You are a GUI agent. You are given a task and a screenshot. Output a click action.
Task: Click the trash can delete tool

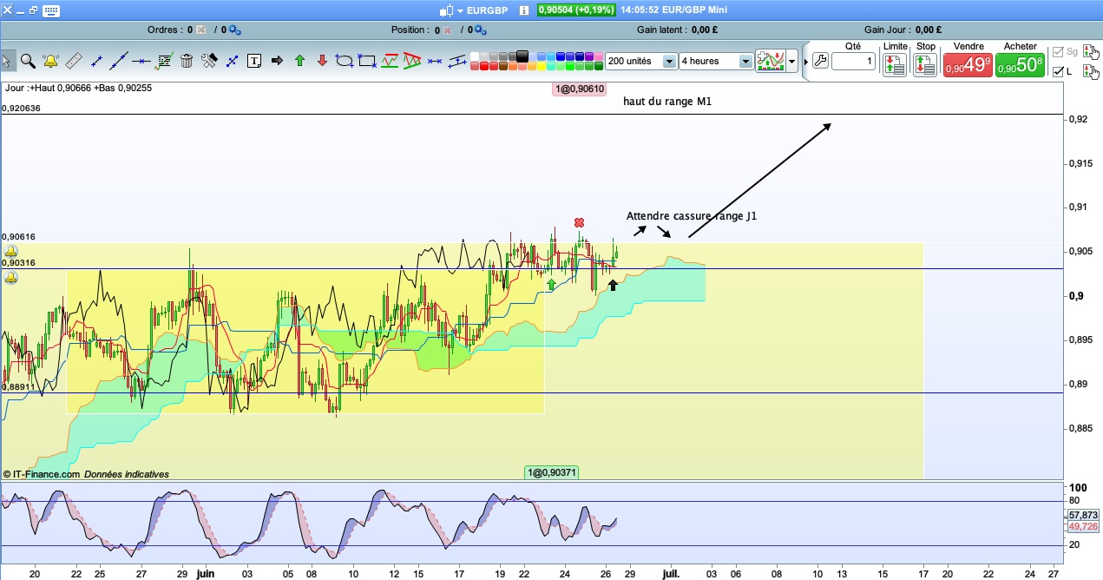coord(186,61)
